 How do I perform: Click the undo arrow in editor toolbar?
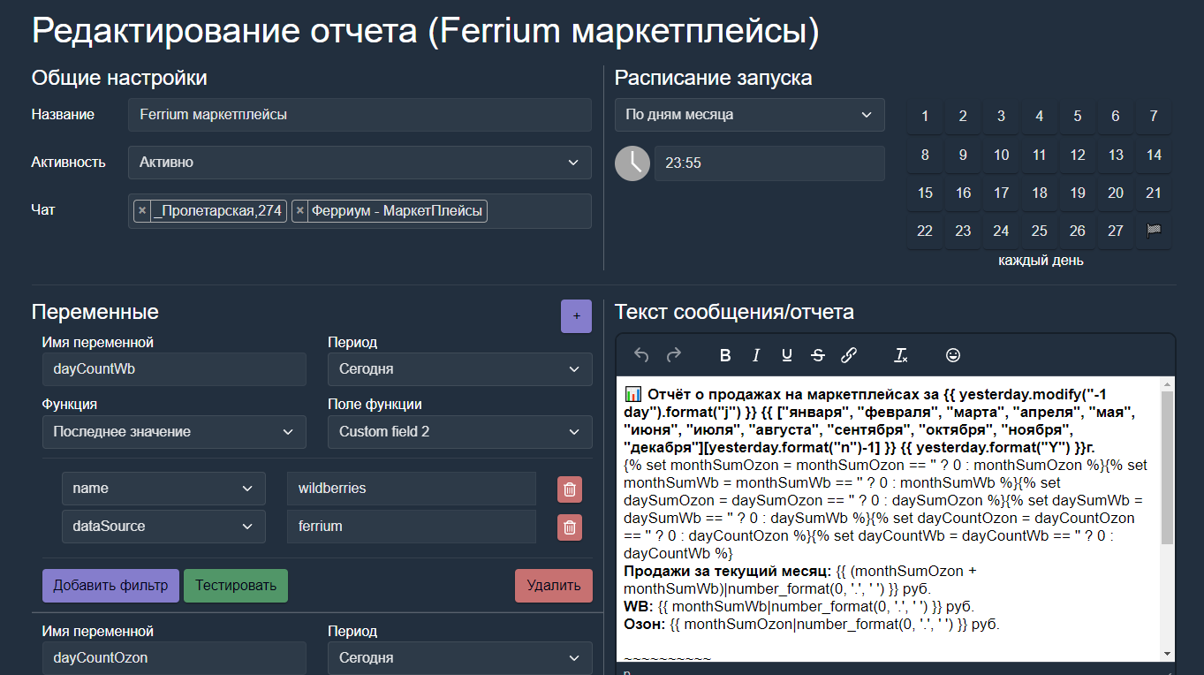(641, 355)
